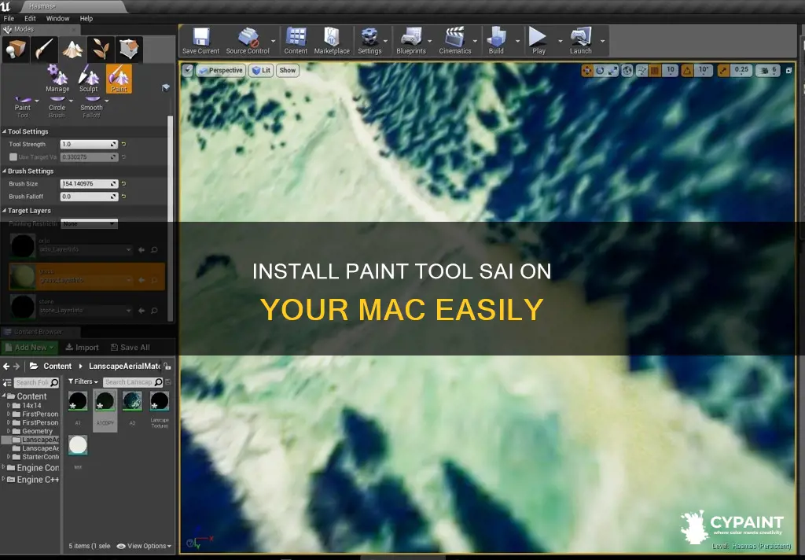Open the File menu
The height and width of the screenshot is (560, 805).
click(x=9, y=19)
